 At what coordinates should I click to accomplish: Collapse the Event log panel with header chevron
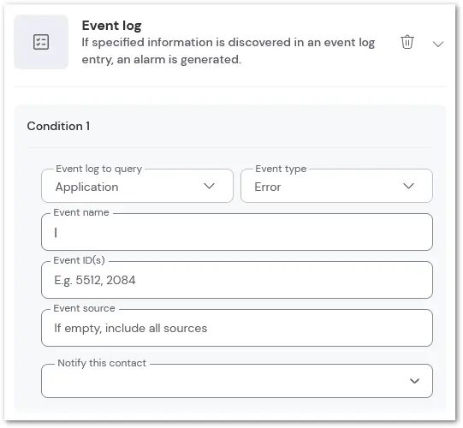(x=438, y=45)
